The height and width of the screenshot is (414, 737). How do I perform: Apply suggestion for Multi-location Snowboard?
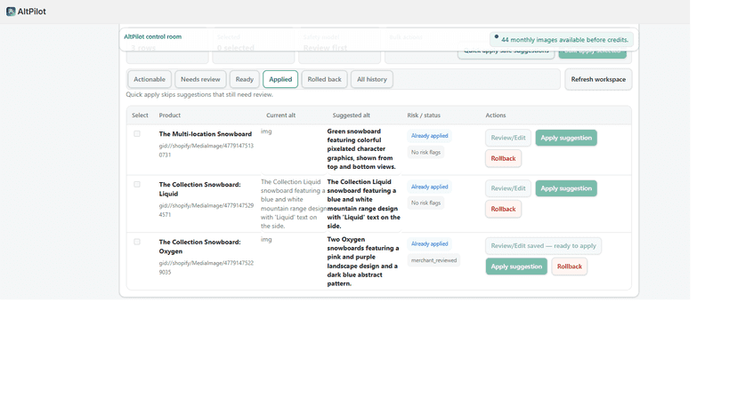[566, 138]
